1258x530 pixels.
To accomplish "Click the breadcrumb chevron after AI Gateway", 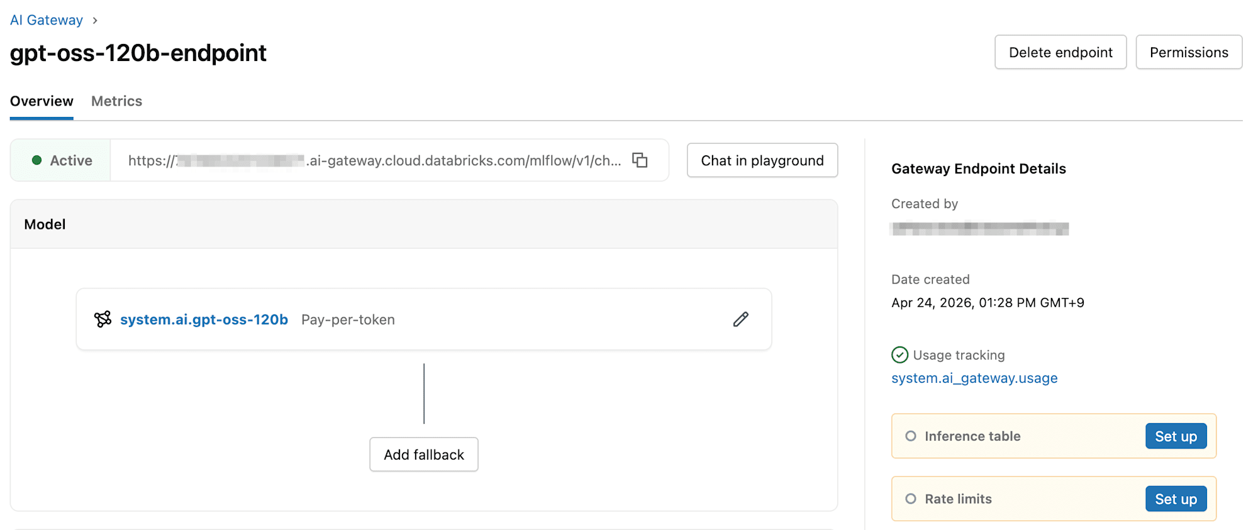I will click(x=95, y=20).
